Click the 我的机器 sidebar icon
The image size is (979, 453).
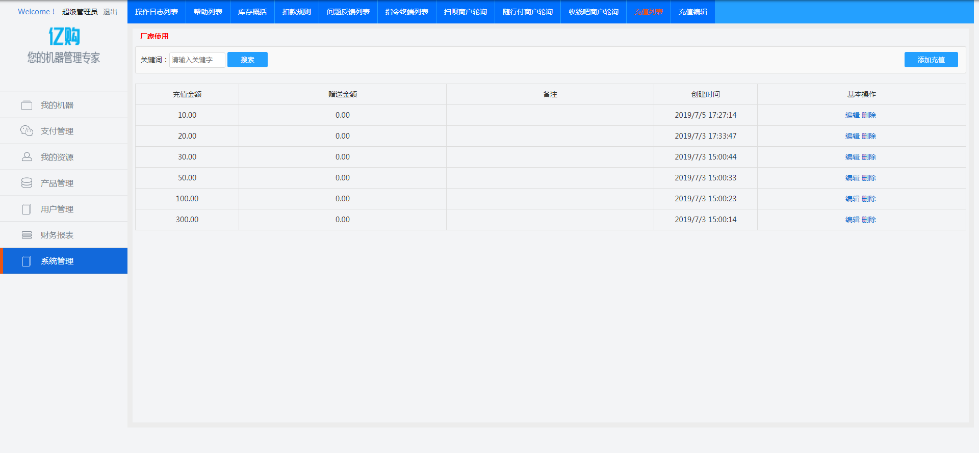[27, 105]
